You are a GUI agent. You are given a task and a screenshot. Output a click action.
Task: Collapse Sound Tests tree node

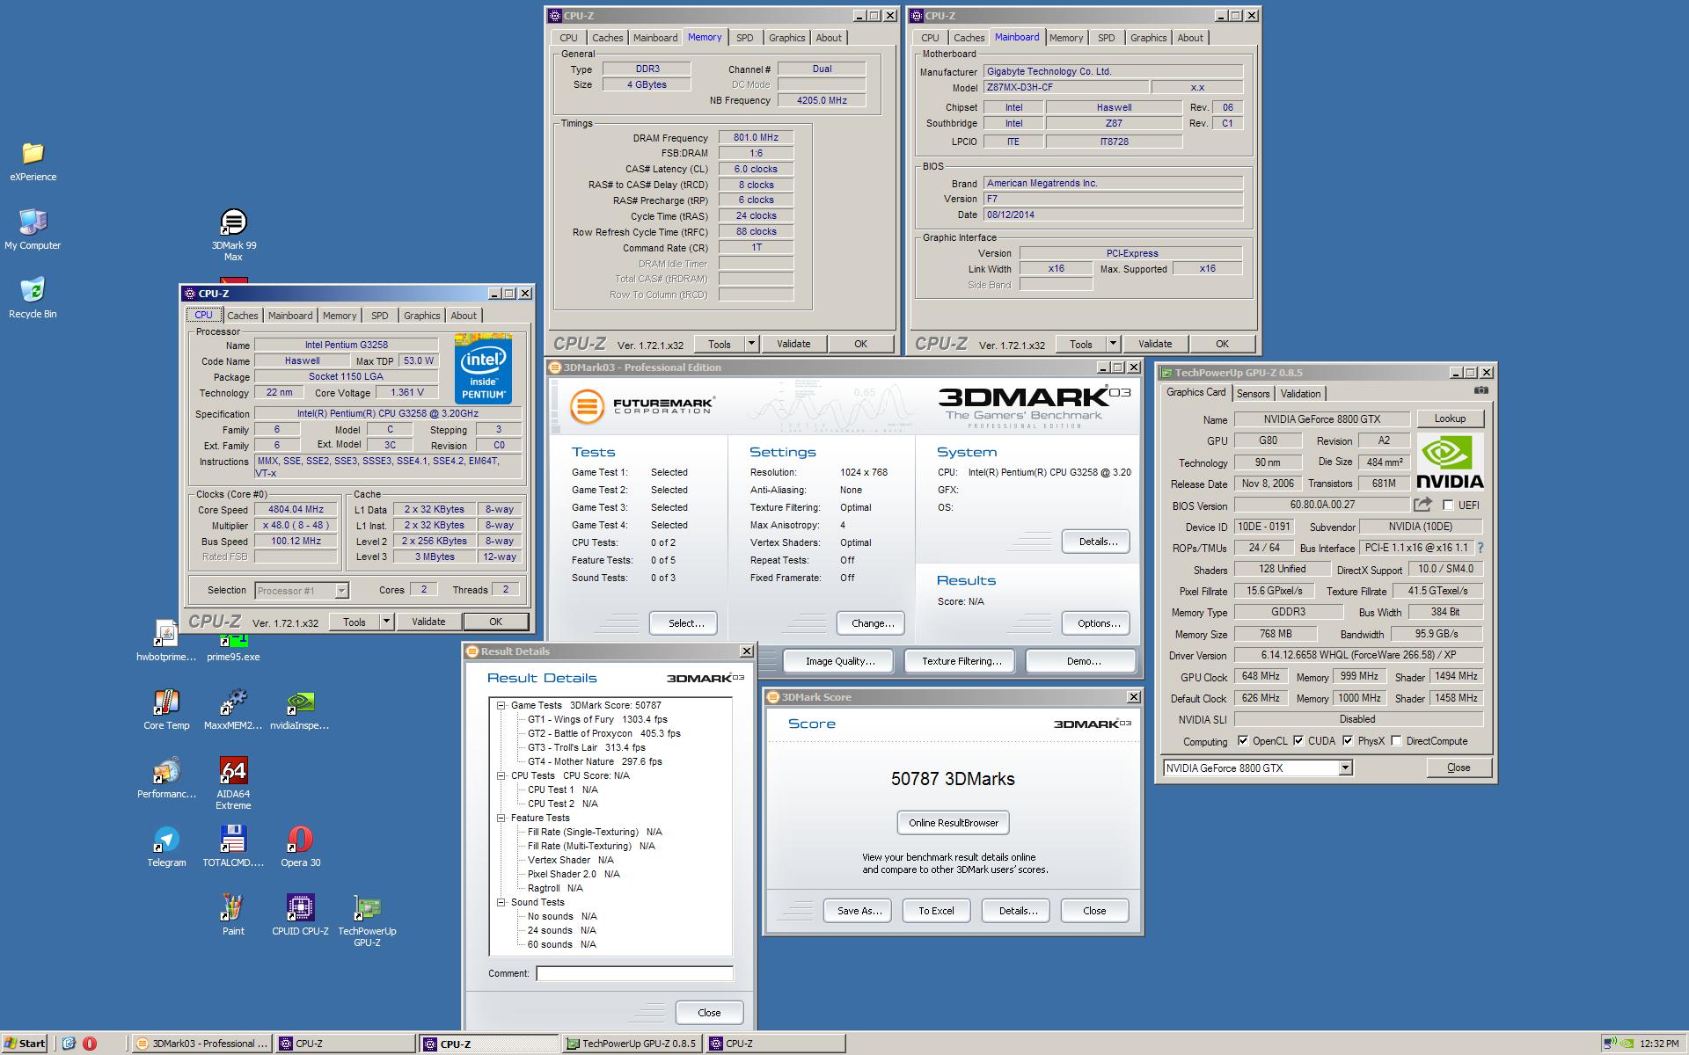(501, 902)
